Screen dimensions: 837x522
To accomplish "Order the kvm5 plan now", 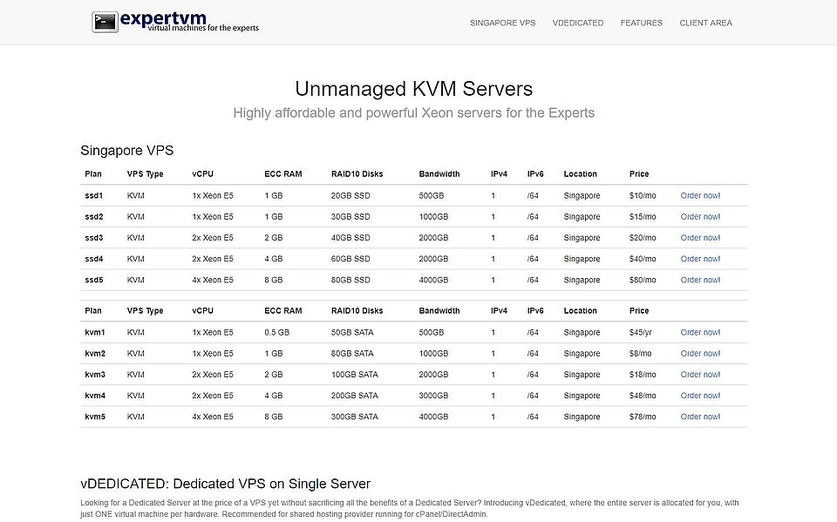I will (700, 417).
